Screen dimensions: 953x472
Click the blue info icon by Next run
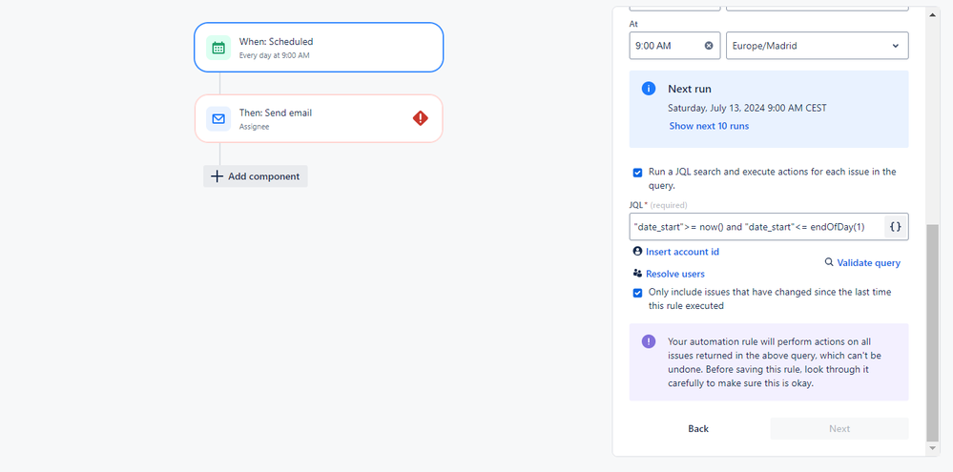649,89
